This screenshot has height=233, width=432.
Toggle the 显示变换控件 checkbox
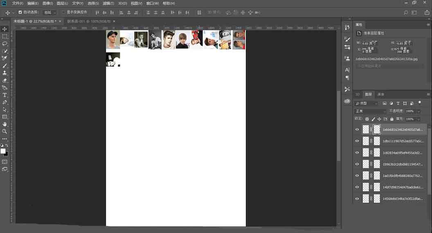(63, 12)
